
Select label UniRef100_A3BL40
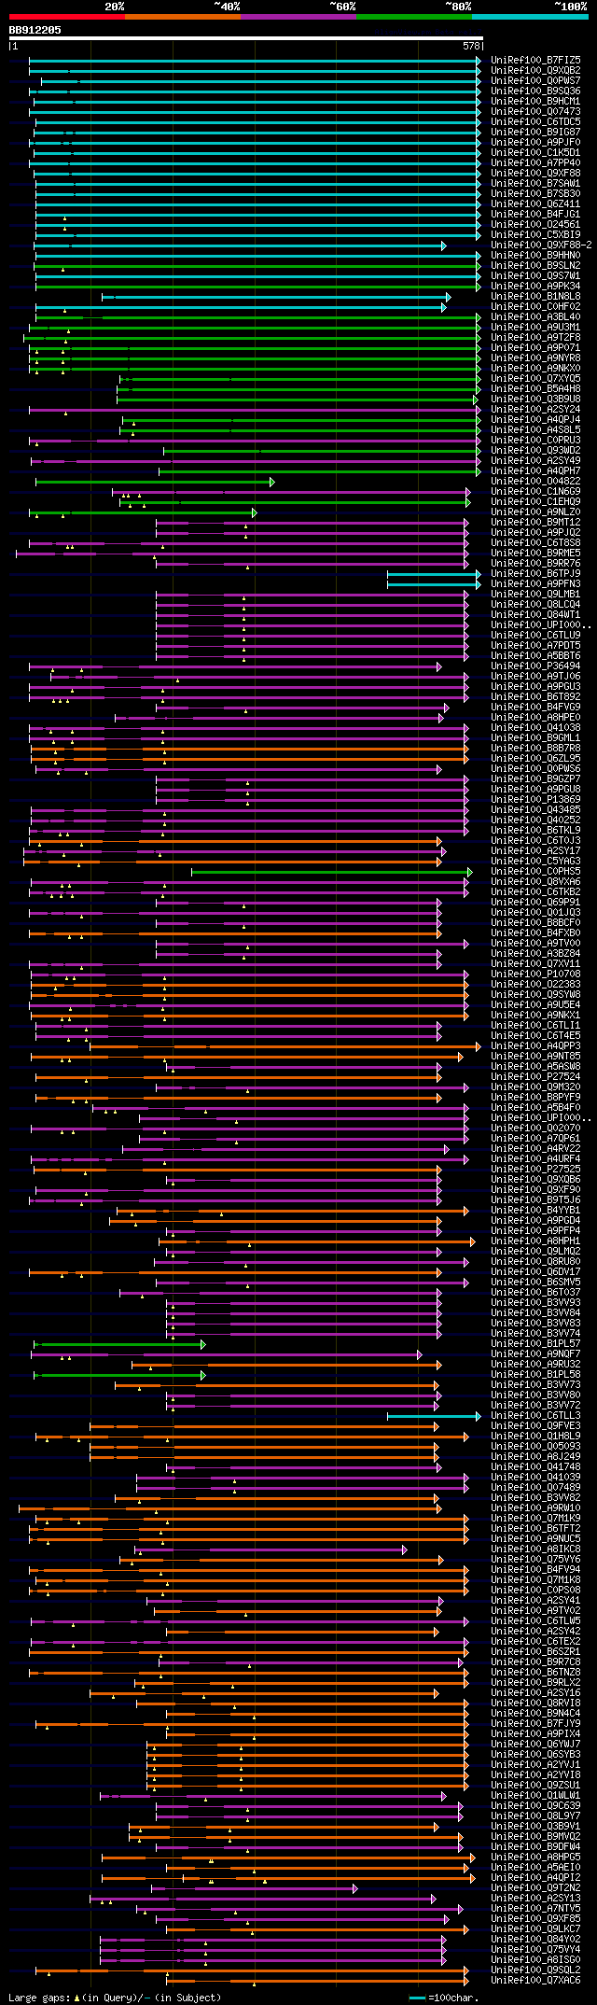pyautogui.click(x=535, y=316)
